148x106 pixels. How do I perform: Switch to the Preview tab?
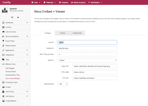[62, 33]
